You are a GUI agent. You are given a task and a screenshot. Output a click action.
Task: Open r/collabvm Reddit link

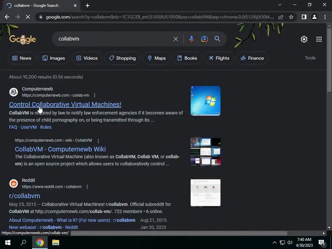point(25,196)
